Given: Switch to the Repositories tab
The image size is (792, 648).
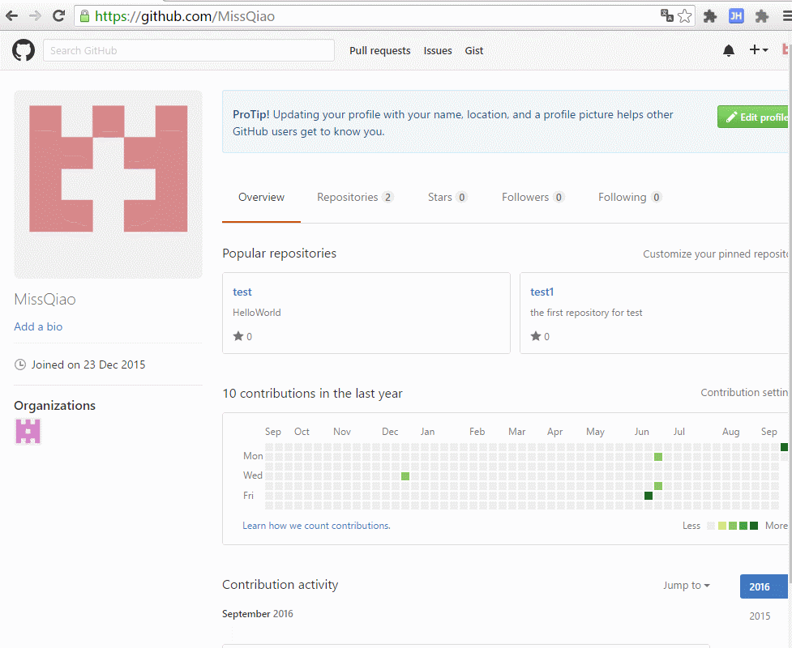Looking at the screenshot, I should [x=354, y=198].
